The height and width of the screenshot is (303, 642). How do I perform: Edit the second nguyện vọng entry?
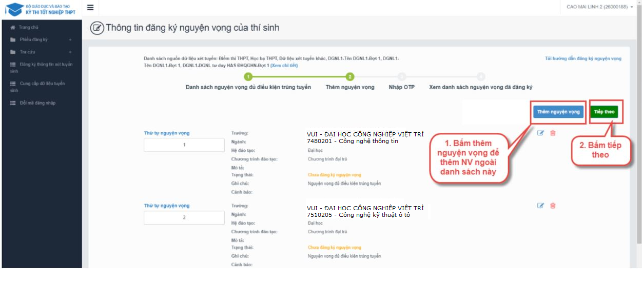point(540,206)
